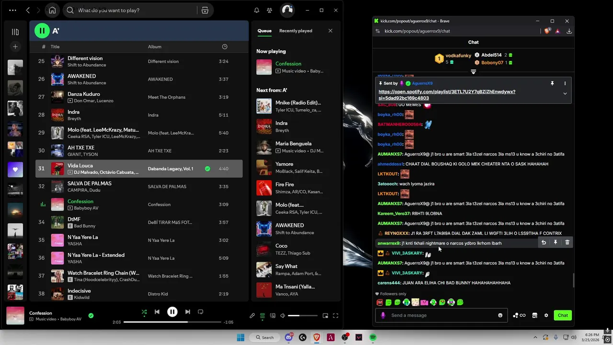Click the plus Create button in Spotify sidebar

(15, 46)
